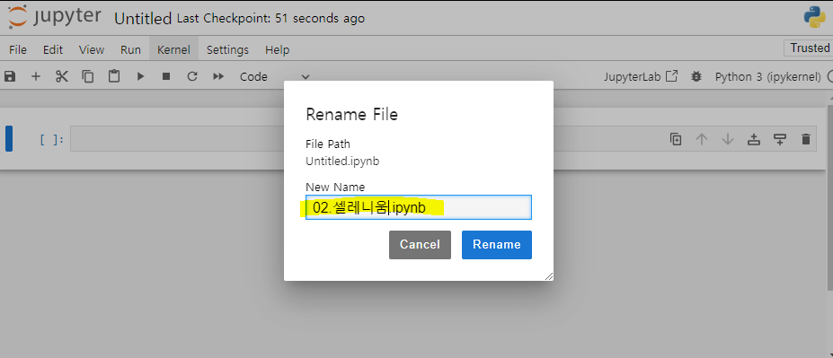The height and width of the screenshot is (358, 833).
Task: Click the Python 3 (ipykernel) kernel name
Action: click(768, 77)
